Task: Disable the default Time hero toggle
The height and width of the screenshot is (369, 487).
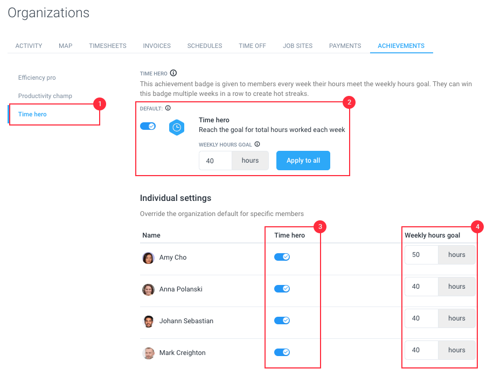Action: coord(148,126)
